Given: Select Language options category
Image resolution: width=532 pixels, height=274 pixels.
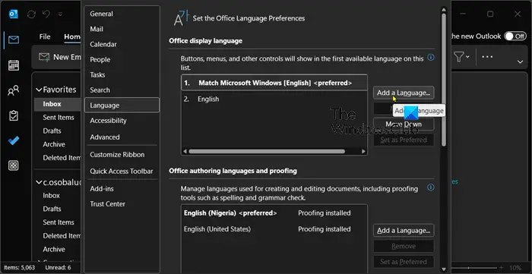Looking at the screenshot, I should [x=122, y=105].
